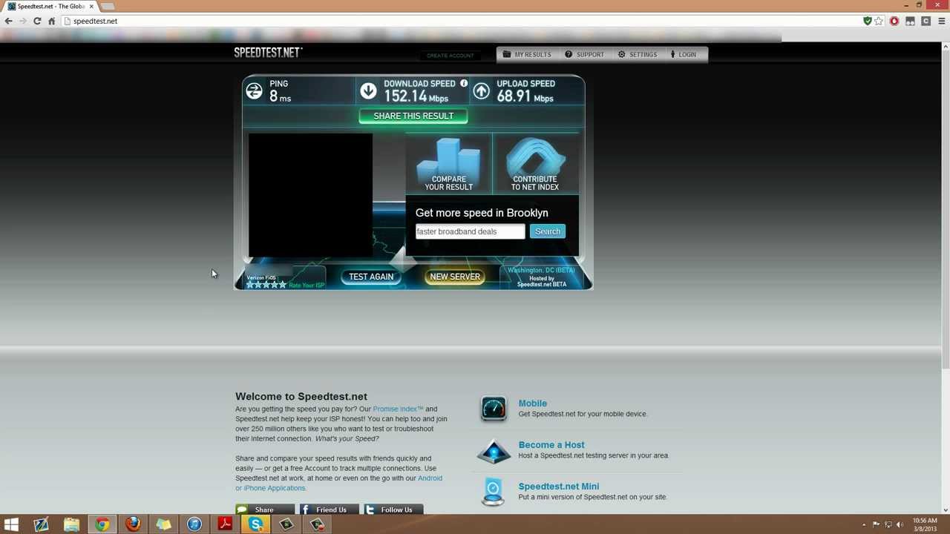Close the Speedtest.net tab
950x534 pixels.
tap(91, 6)
